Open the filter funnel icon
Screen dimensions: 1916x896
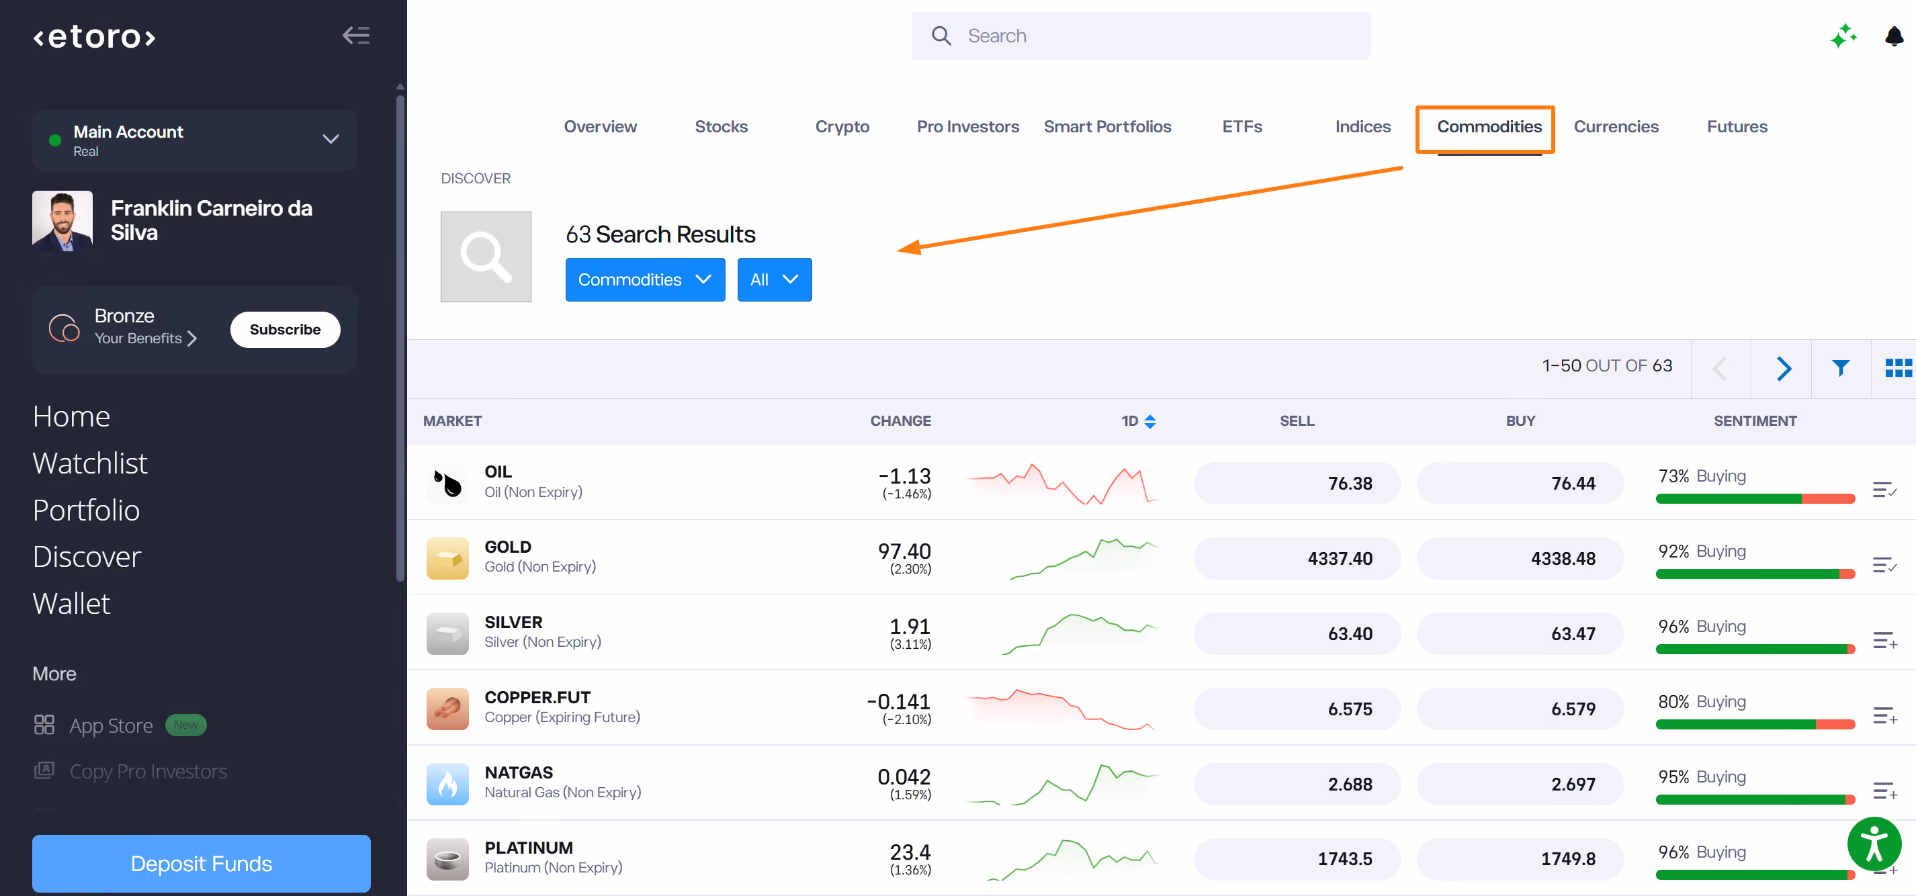(x=1841, y=367)
